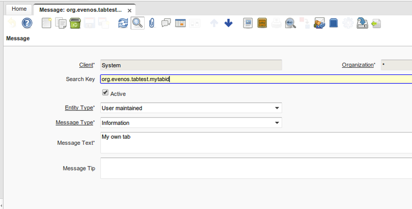Refresh the record with blue arrows icon
The image size is (412, 209).
(x=123, y=23)
